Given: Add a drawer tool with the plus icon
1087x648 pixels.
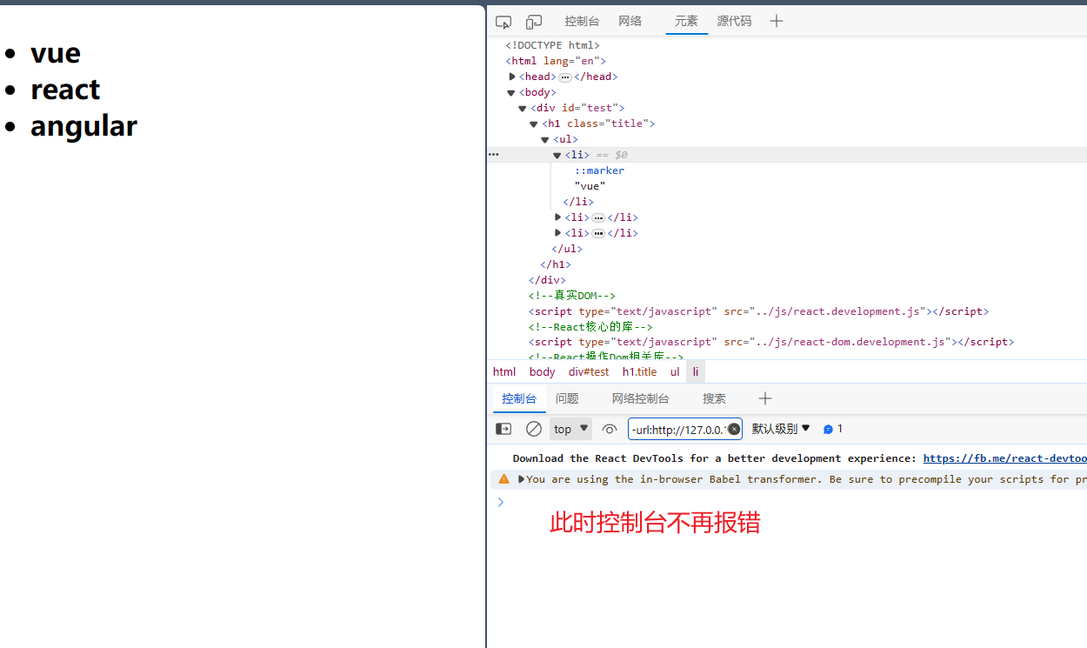Looking at the screenshot, I should click(x=765, y=398).
